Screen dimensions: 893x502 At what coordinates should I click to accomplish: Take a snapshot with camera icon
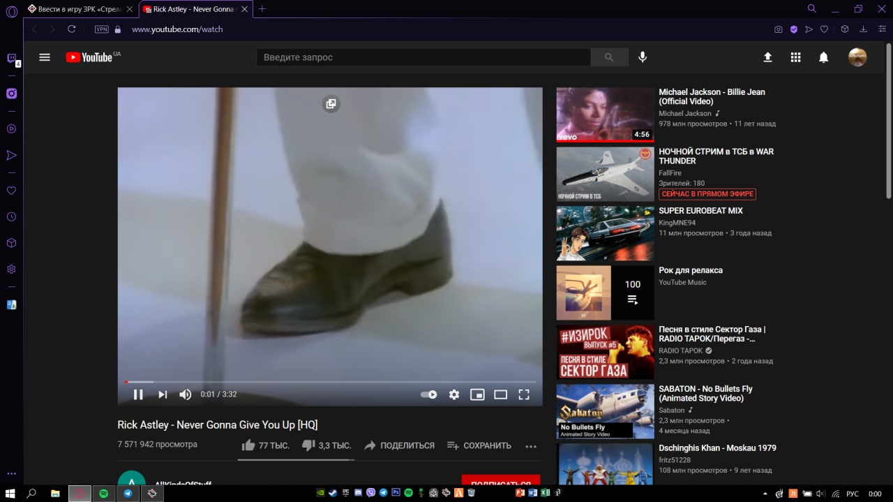779,29
